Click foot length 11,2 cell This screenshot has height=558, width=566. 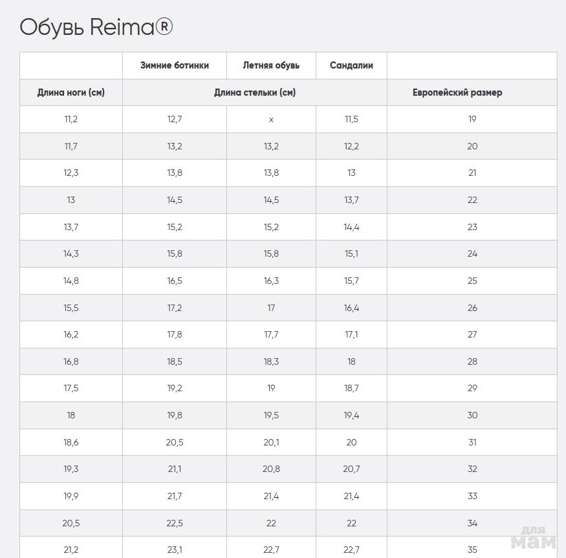click(71, 119)
